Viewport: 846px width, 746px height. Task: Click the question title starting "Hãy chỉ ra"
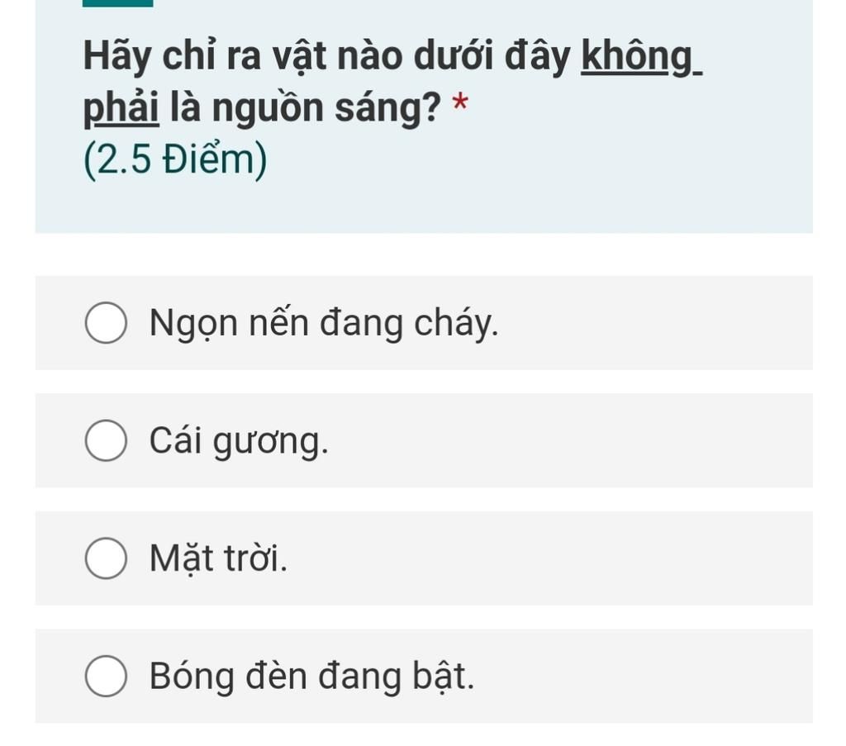point(330,56)
